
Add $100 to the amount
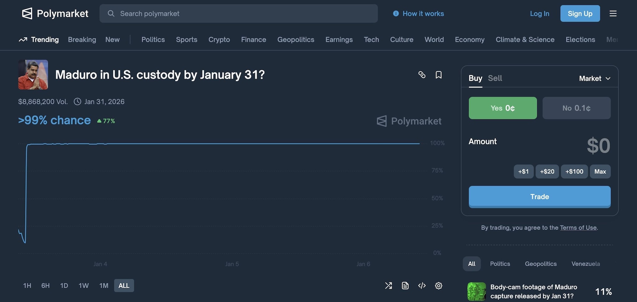click(x=574, y=172)
